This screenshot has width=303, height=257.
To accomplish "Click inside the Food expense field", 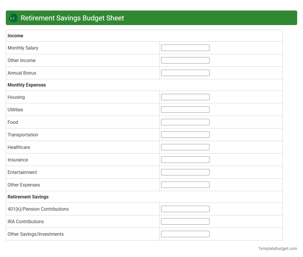I will (185, 122).
